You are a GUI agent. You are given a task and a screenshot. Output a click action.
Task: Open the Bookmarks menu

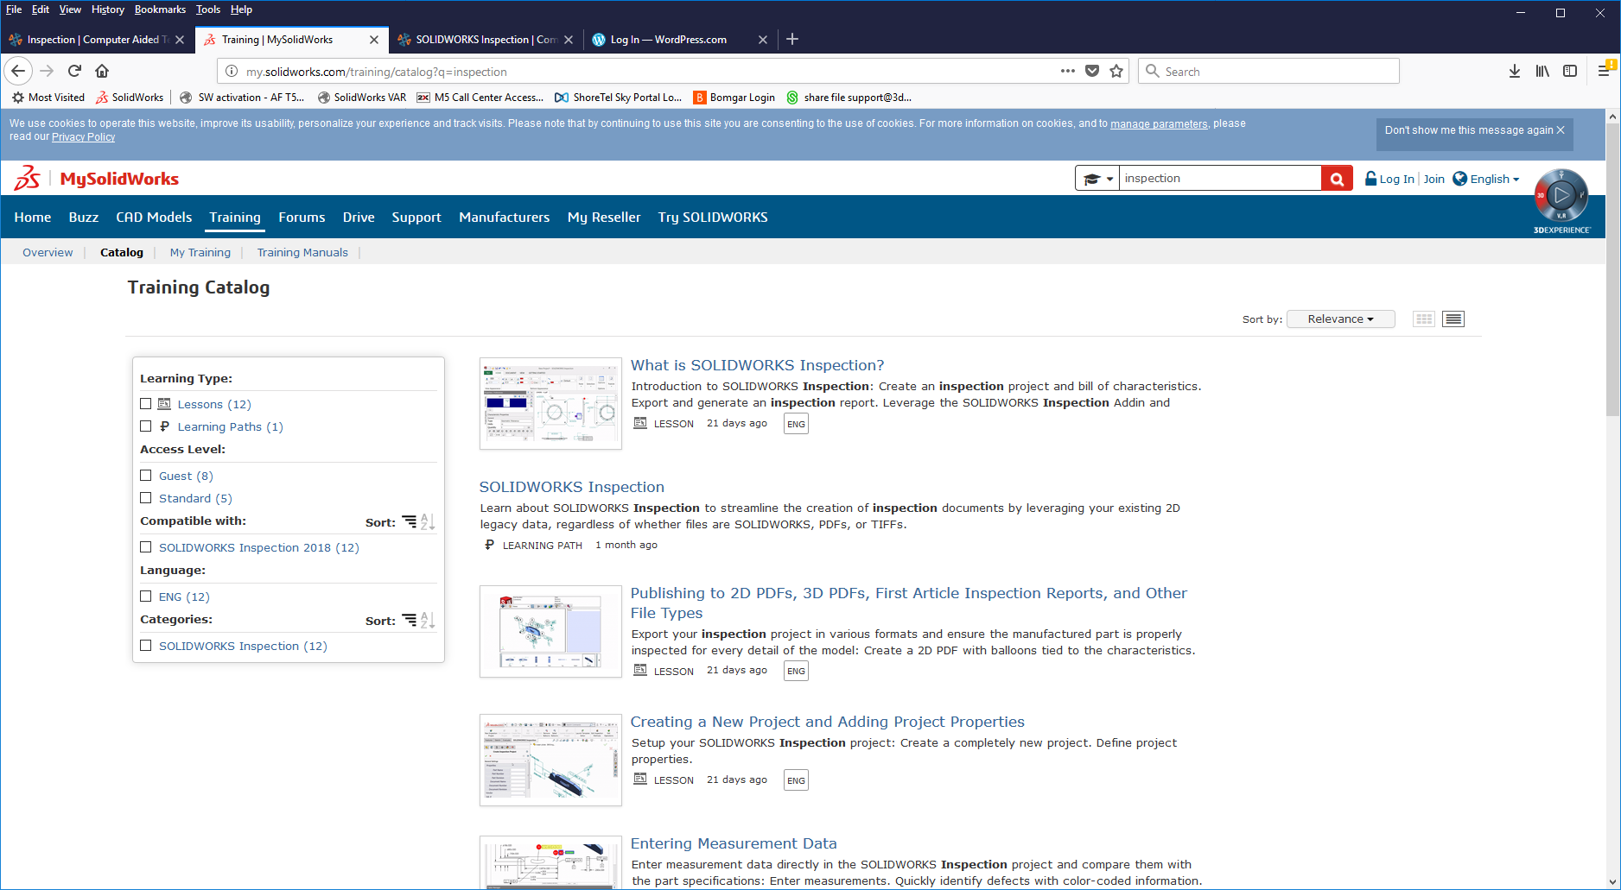[160, 9]
